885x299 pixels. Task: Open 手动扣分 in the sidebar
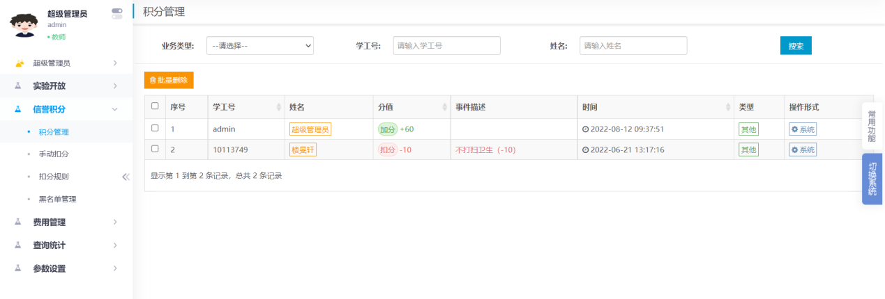pyautogui.click(x=54, y=154)
